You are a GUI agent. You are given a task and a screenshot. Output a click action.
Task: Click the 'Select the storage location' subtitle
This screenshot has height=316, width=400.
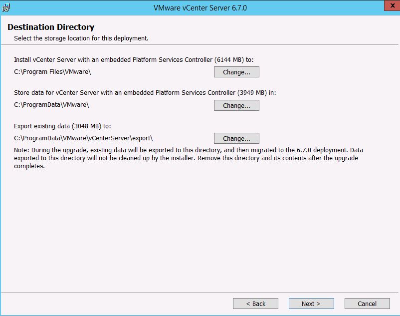[81, 38]
